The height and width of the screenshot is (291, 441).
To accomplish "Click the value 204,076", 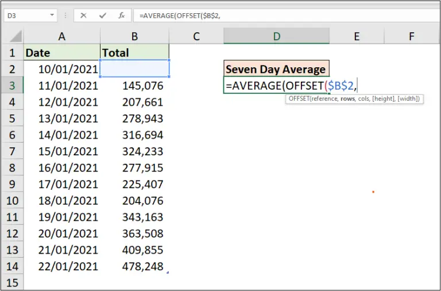I will [x=142, y=201].
